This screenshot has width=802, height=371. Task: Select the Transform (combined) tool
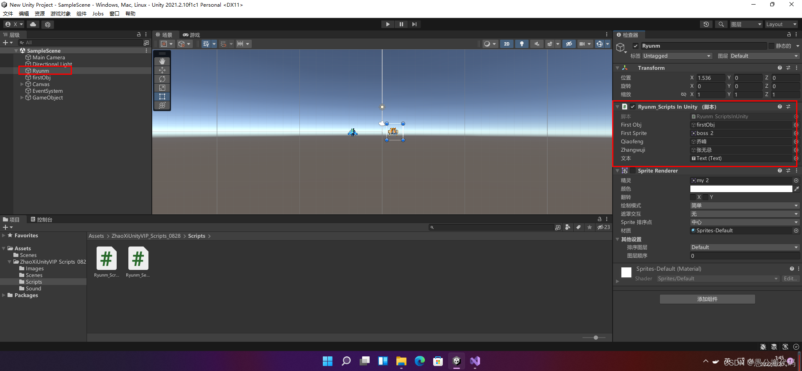162,105
